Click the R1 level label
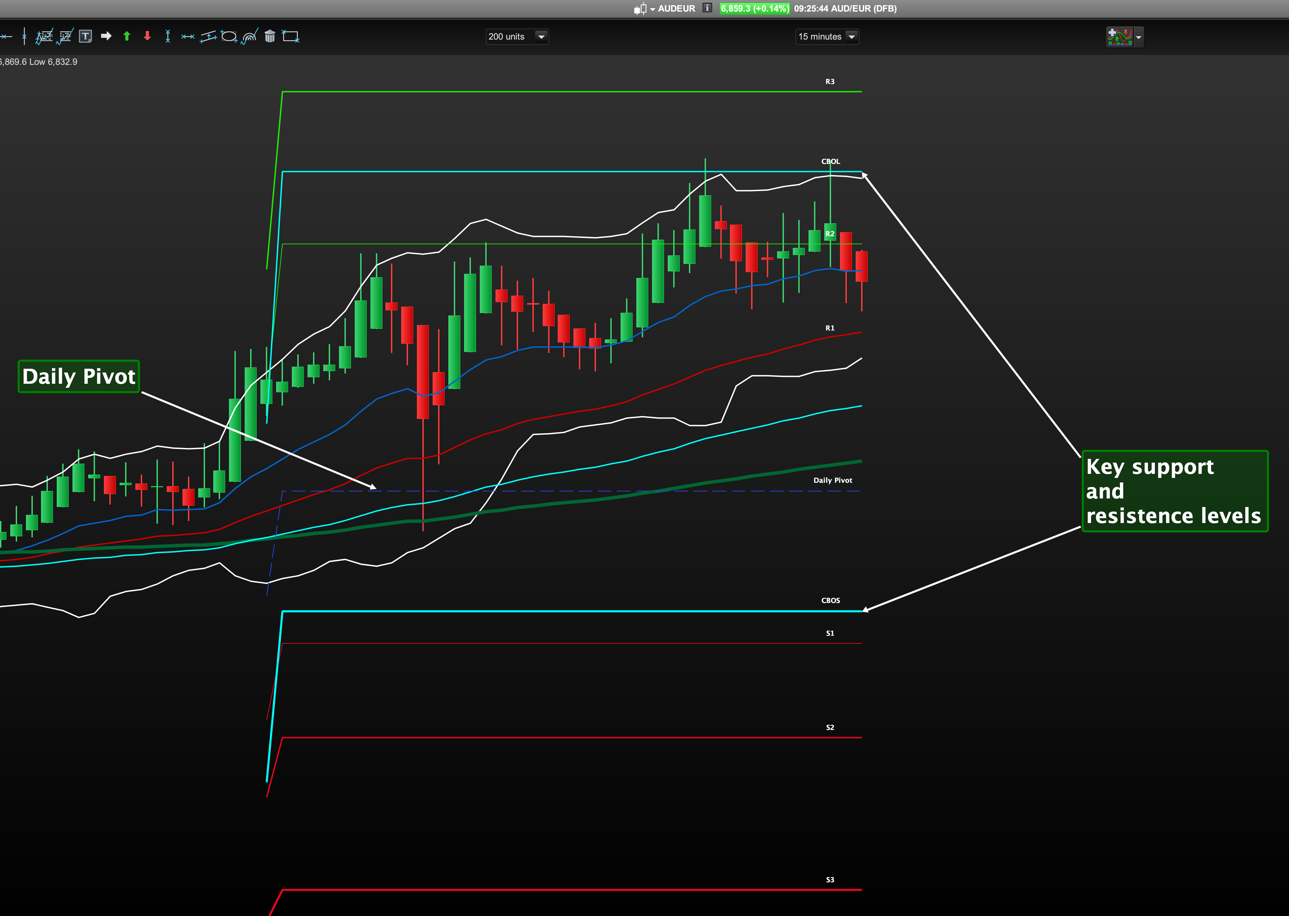 tap(830, 328)
